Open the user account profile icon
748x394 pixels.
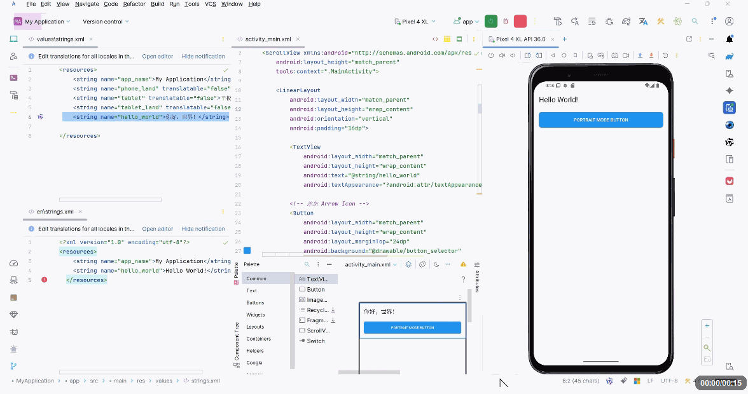click(x=729, y=22)
